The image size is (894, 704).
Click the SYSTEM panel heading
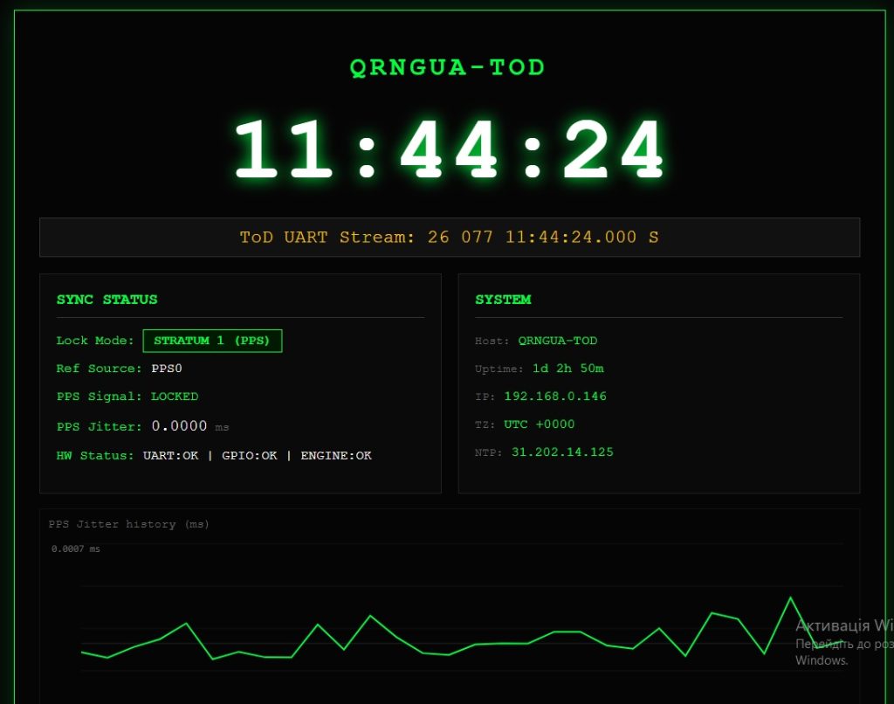(503, 300)
